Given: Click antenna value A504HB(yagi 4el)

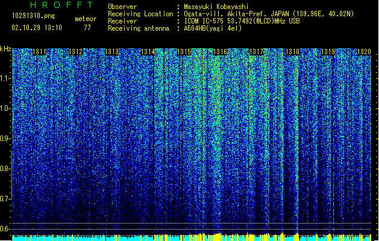Looking at the screenshot, I should [213, 28].
